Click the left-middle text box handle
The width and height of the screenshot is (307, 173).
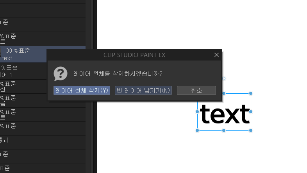(x=197, y=112)
